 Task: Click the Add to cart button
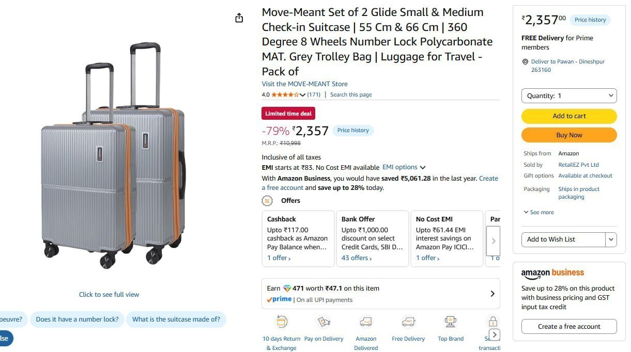[x=569, y=116]
